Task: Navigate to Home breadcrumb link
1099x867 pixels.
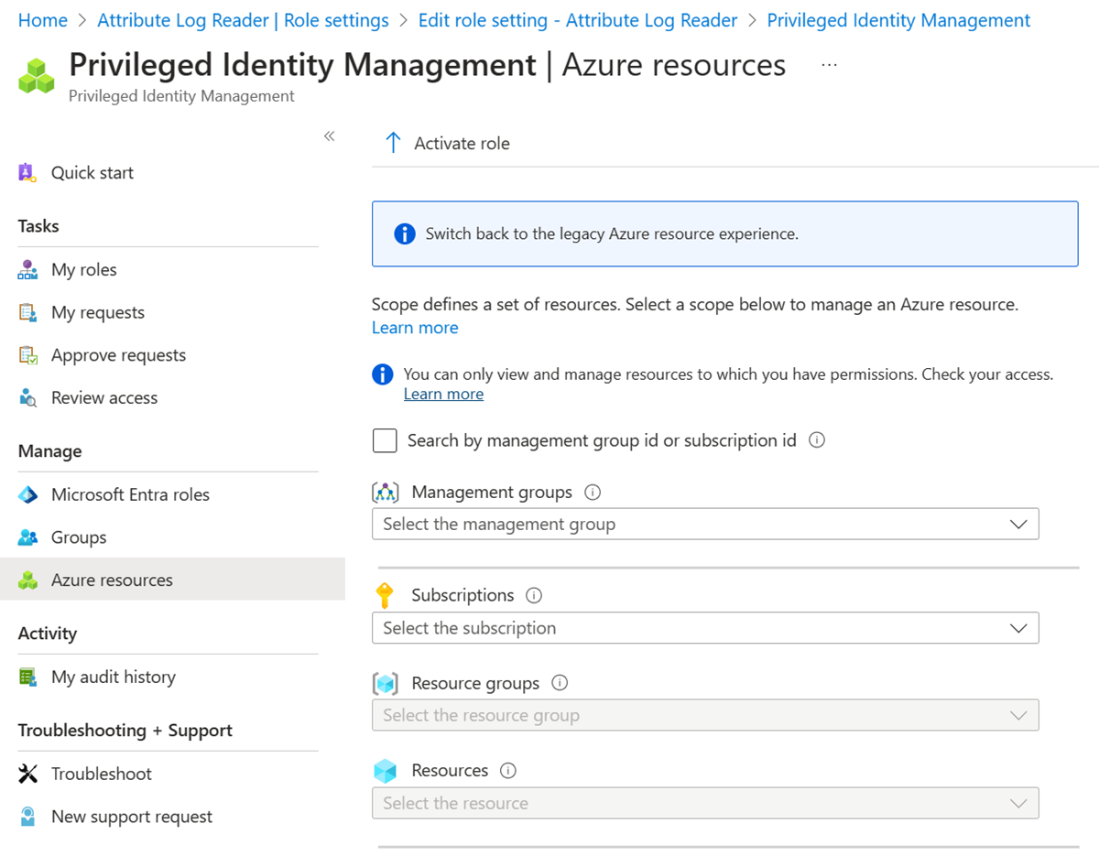Action: (43, 20)
